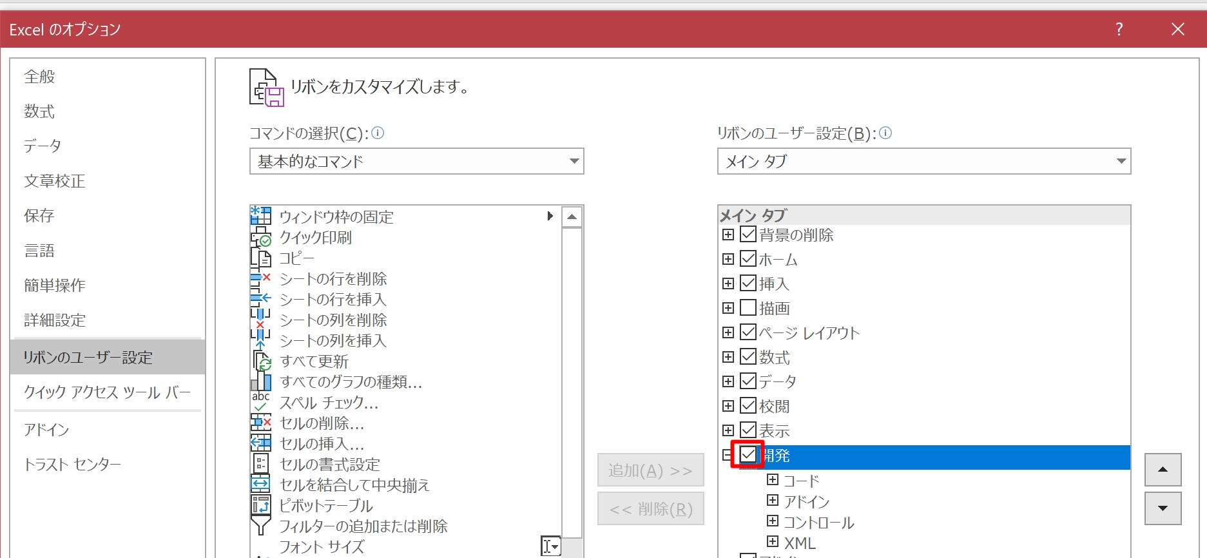Toggle the データ tab checkbox
This screenshot has width=1207, height=558.
tap(748, 381)
